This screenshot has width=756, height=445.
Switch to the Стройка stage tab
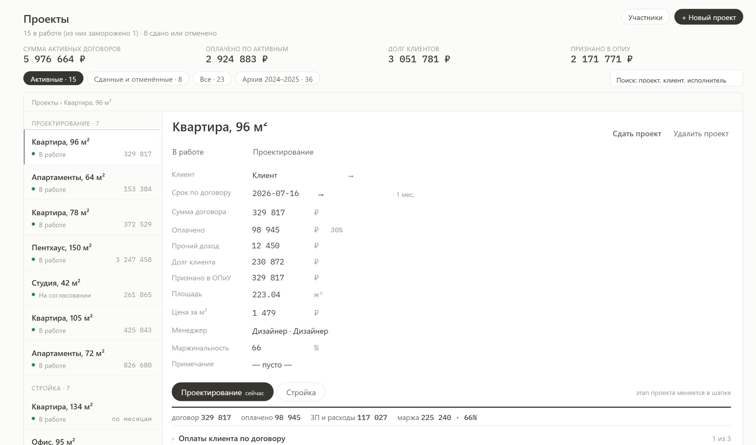pyautogui.click(x=301, y=392)
